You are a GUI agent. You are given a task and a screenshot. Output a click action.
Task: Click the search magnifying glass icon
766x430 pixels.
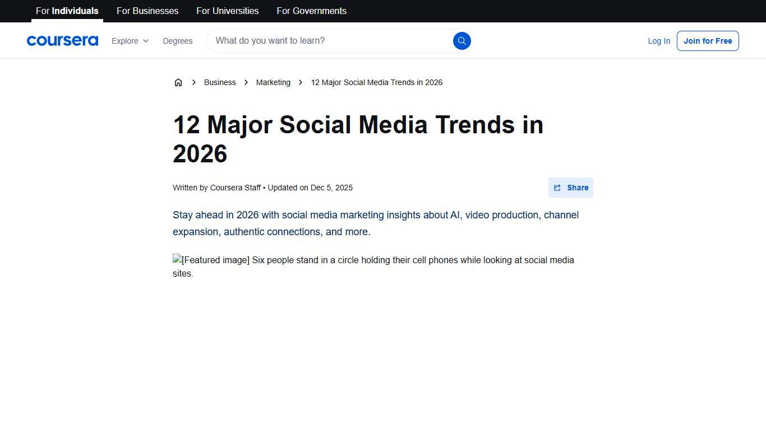(462, 40)
